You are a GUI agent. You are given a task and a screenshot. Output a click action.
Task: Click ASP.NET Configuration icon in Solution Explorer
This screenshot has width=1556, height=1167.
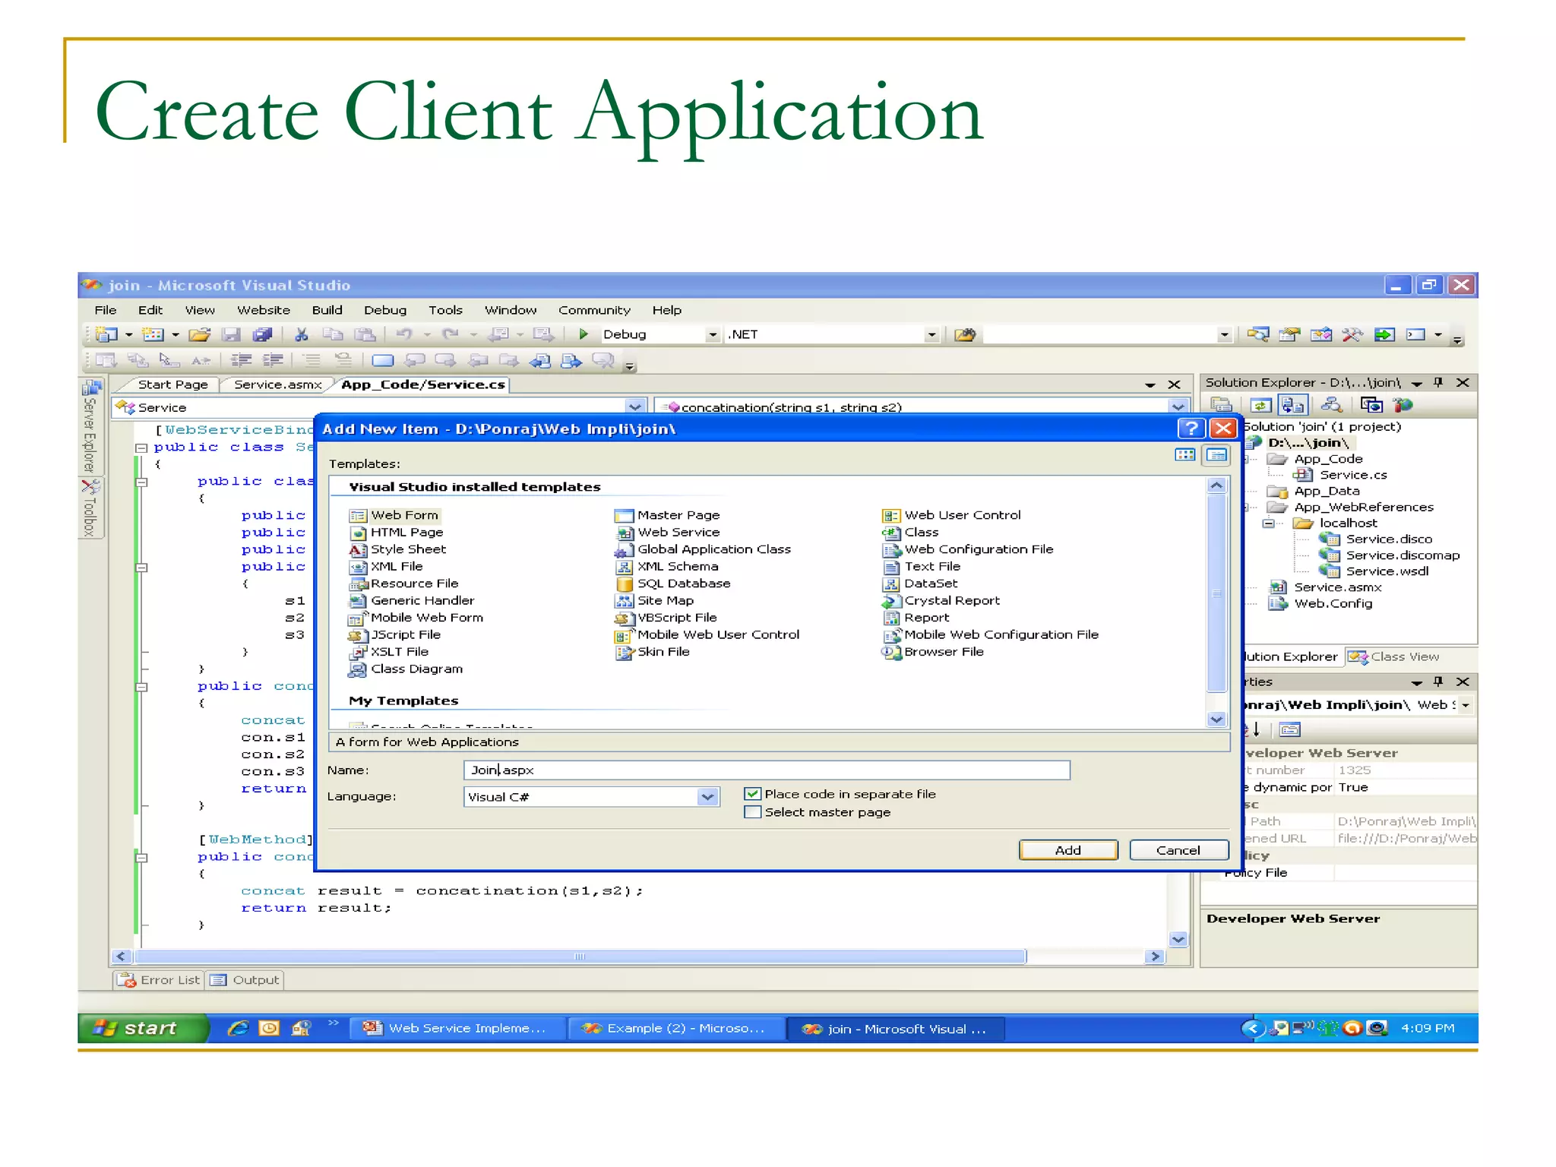[x=1403, y=405]
